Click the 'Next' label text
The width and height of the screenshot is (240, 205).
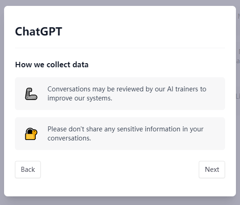click(212, 170)
